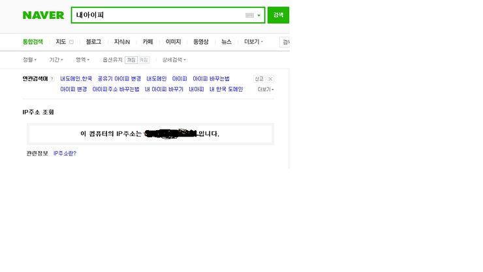Open related search 아이피주소 바꾸는법

116,90
